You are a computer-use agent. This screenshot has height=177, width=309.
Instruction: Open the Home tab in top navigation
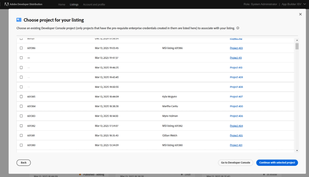(61, 4)
